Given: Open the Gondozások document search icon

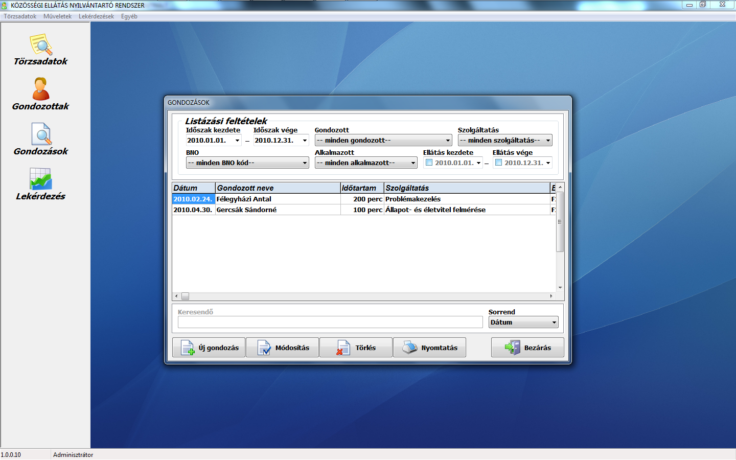Looking at the screenshot, I should 41,134.
